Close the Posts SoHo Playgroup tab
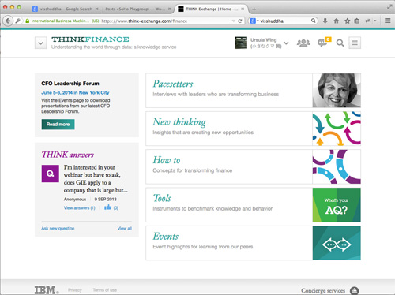This screenshot has height=295, width=395. coord(170,9)
